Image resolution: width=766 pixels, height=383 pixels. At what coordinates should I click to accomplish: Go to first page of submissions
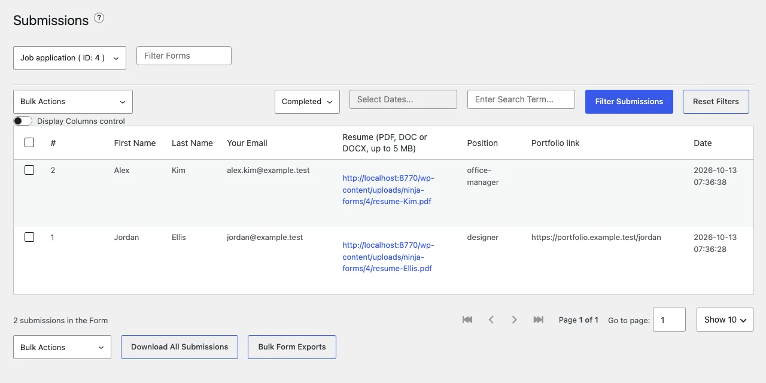(x=467, y=320)
